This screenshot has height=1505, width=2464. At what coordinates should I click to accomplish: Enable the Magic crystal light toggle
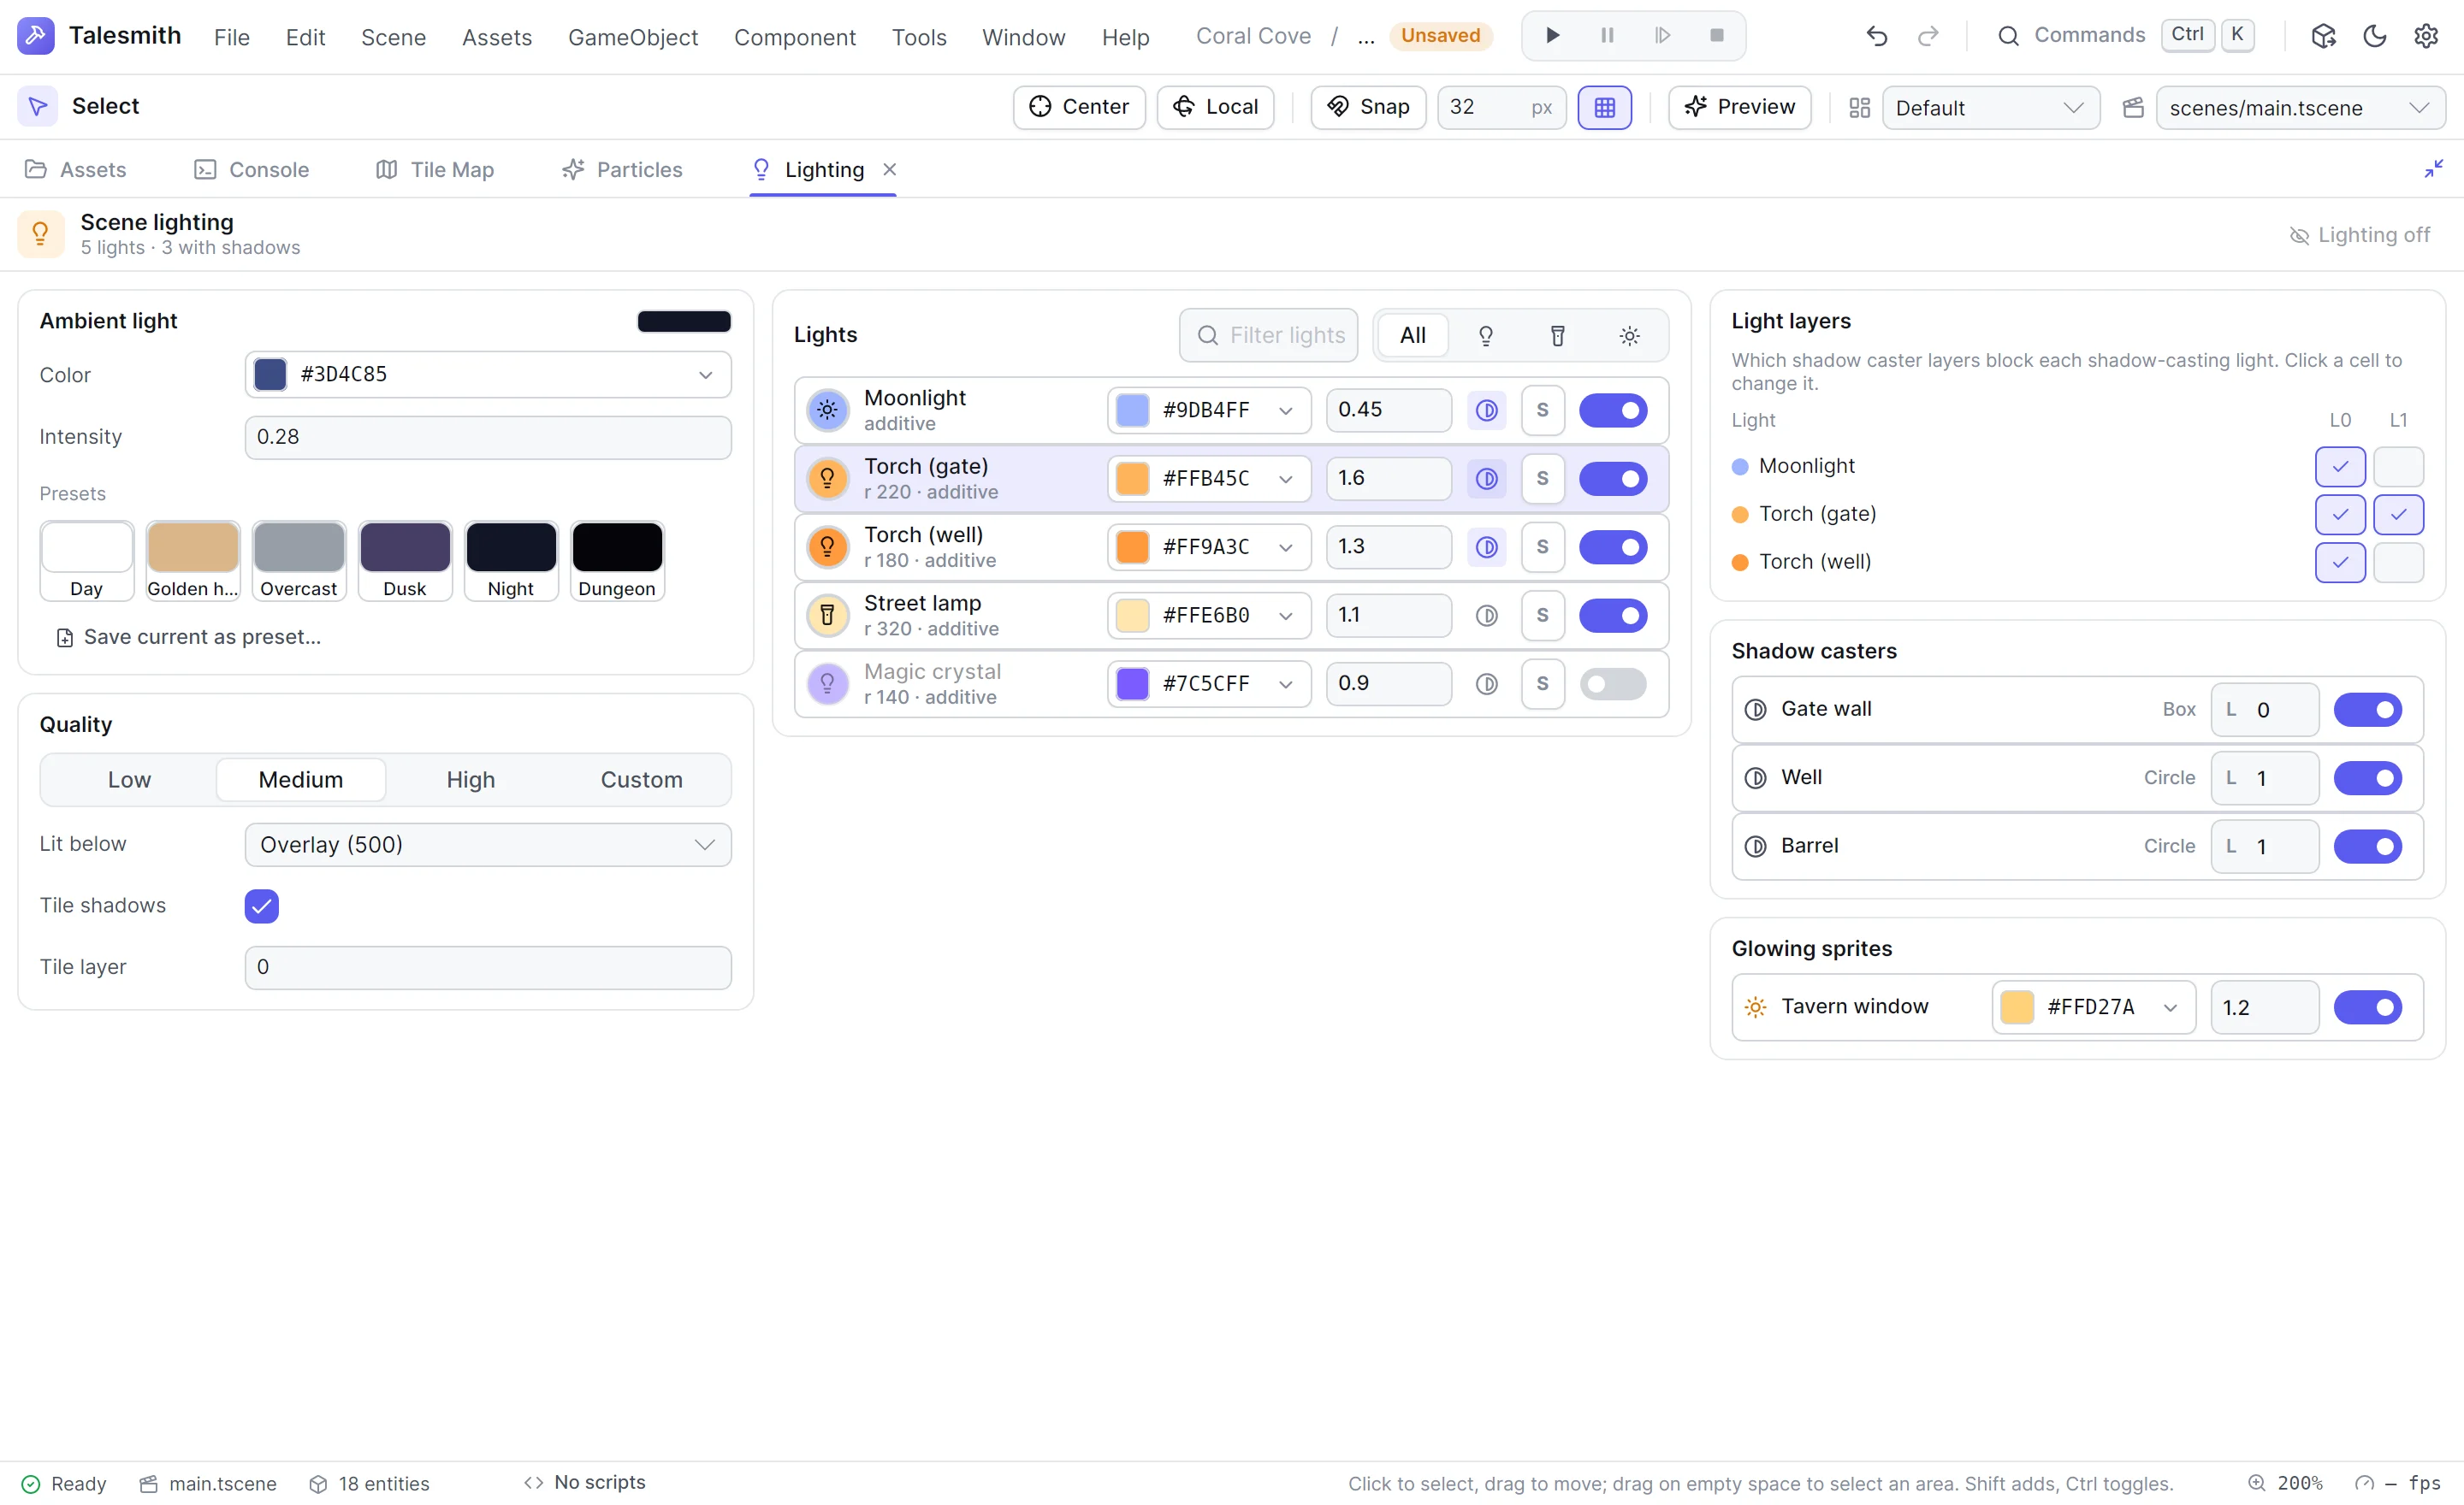click(1613, 683)
